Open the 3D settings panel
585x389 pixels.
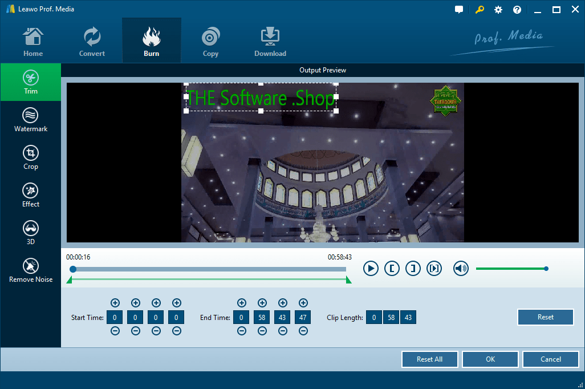pyautogui.click(x=31, y=233)
